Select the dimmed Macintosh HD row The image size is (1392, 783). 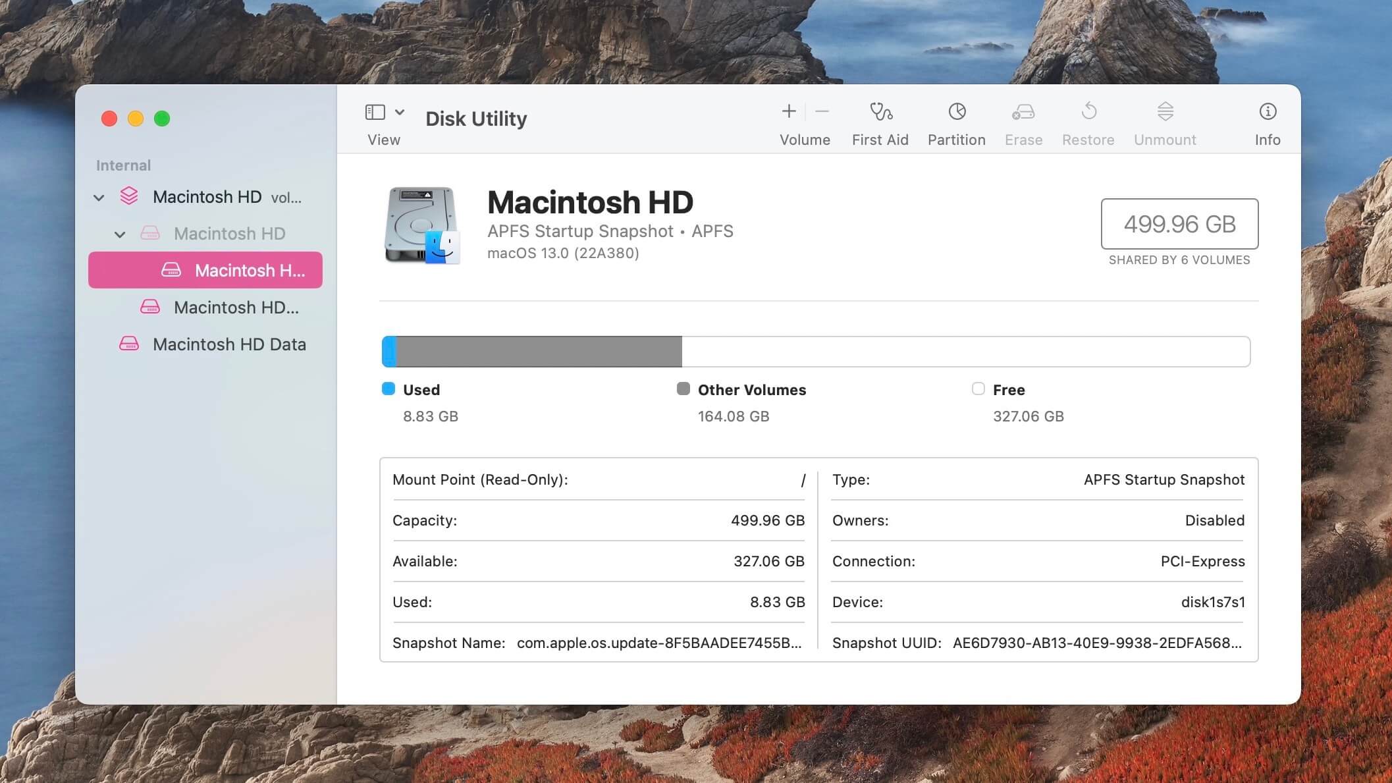pyautogui.click(x=205, y=234)
